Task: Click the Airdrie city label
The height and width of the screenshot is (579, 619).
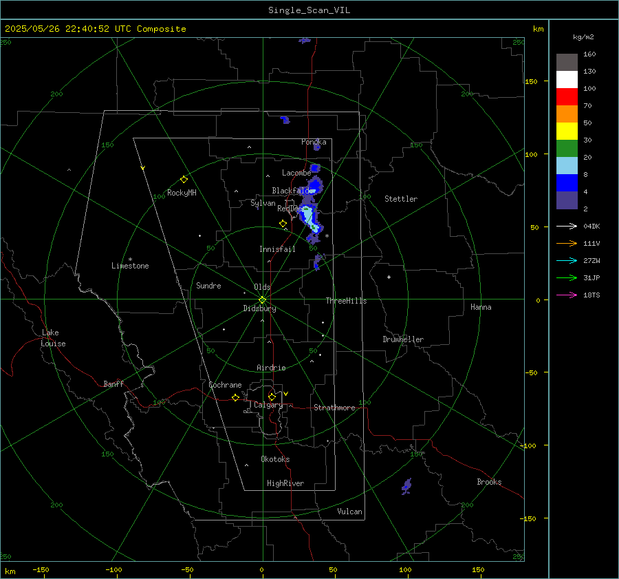Action: (x=271, y=368)
